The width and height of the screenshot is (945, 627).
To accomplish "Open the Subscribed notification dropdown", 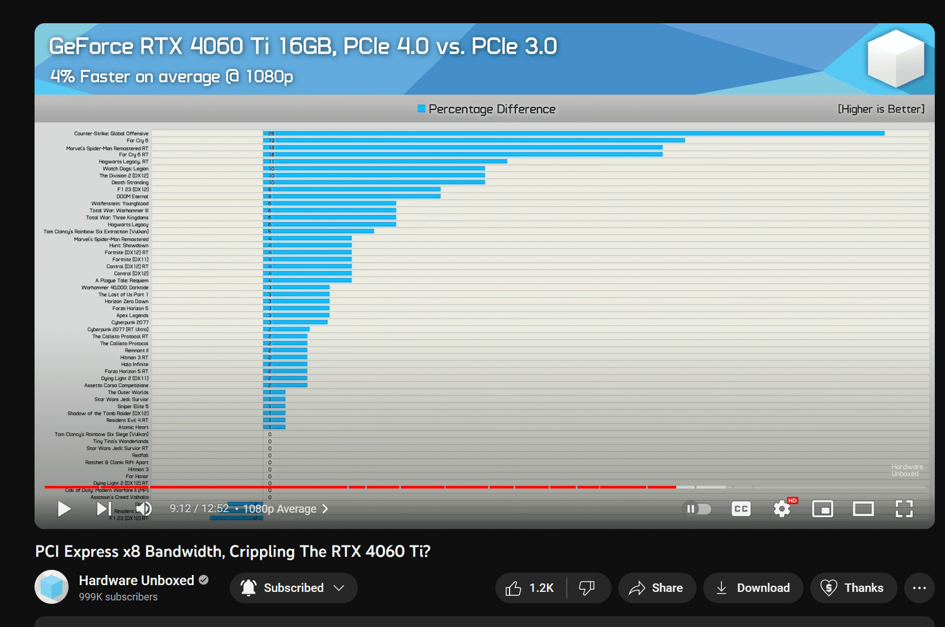I will click(293, 588).
